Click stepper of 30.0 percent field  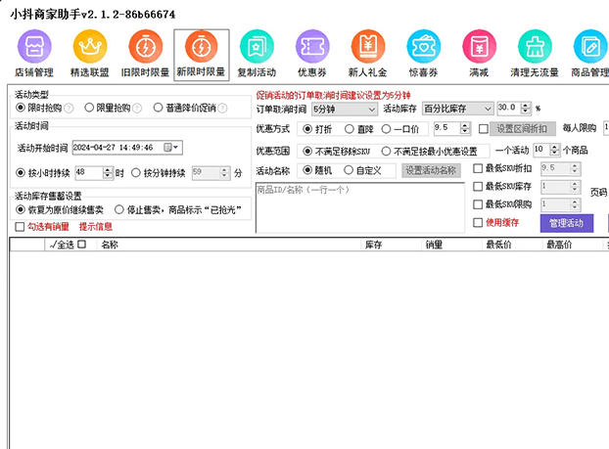[x=526, y=108]
